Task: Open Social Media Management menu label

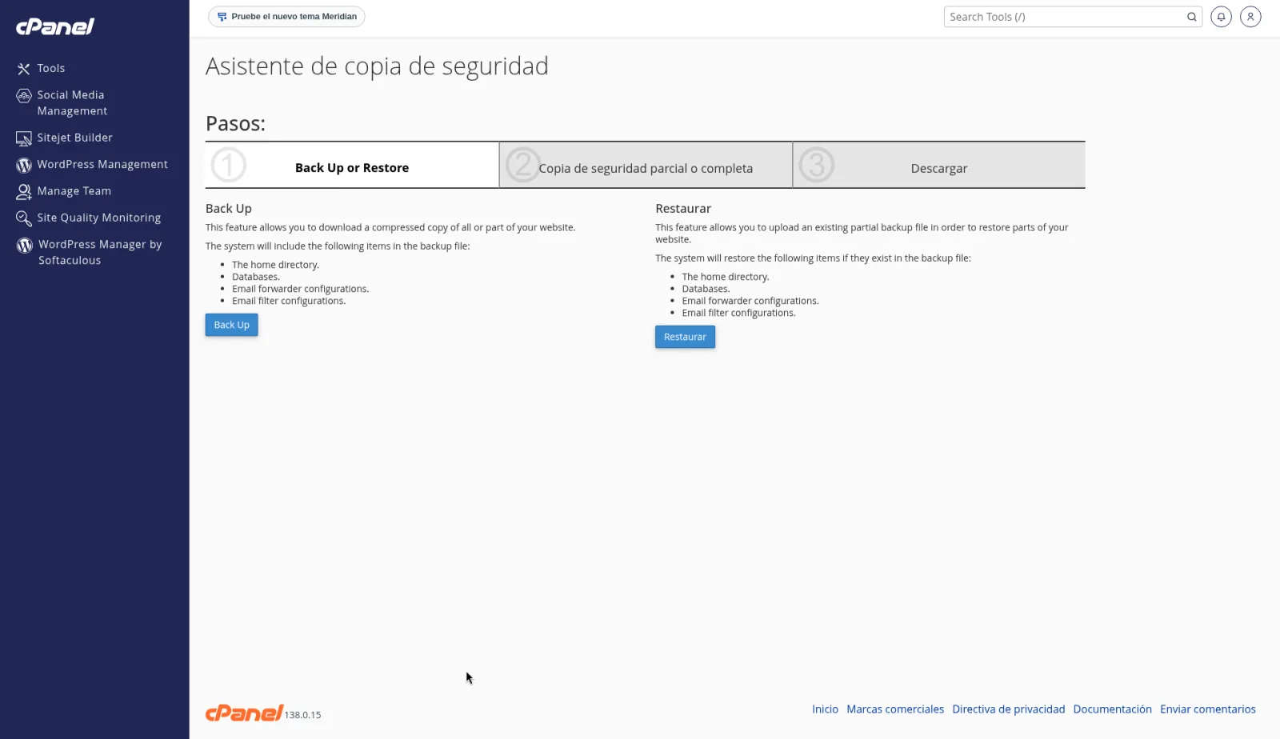Action: point(72,103)
